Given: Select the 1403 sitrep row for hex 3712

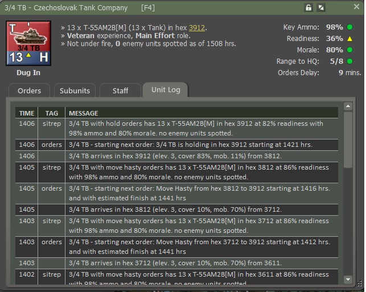Looking at the screenshot, I should pos(176,226).
